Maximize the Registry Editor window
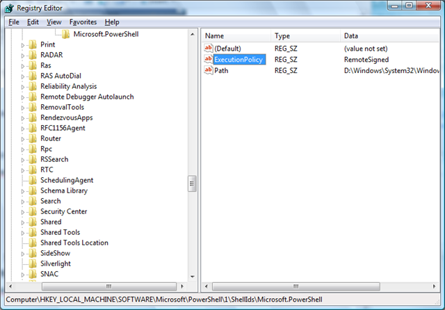This screenshot has width=445, height=310. (x=409, y=6)
